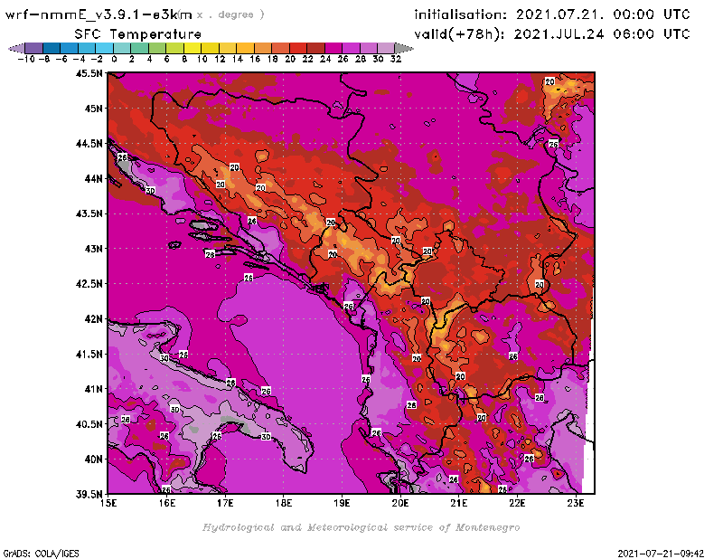Click the lavender arrow at the legend's left end
The width and height of the screenshot is (723, 559).
tap(16, 48)
